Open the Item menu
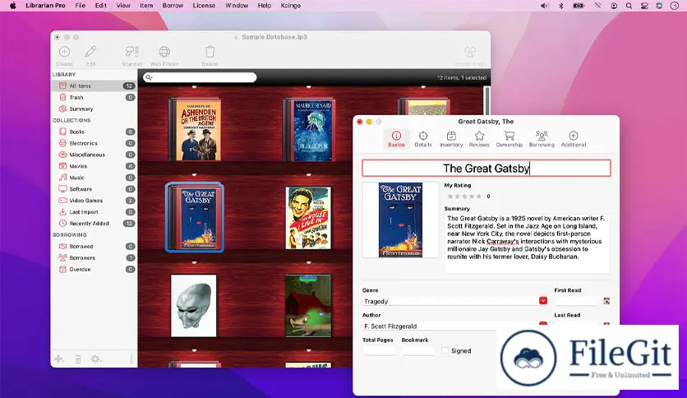 tap(146, 6)
